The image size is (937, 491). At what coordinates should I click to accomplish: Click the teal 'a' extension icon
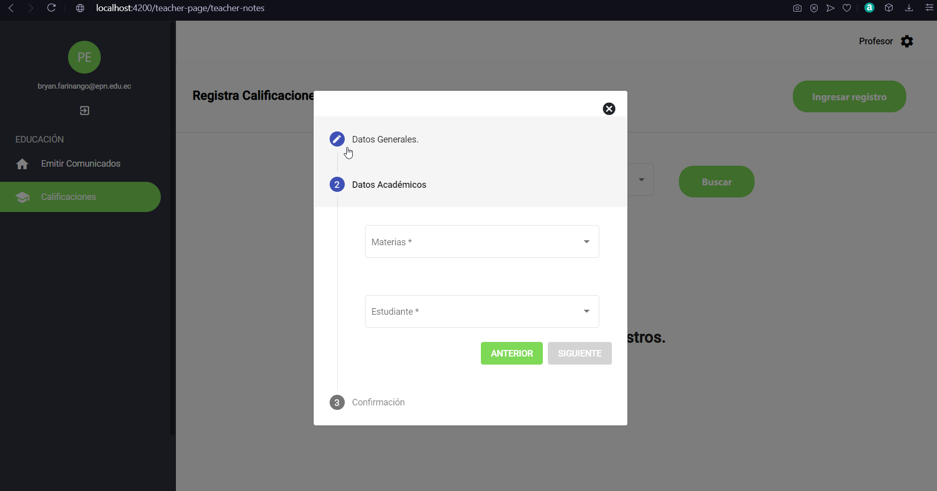[869, 8]
